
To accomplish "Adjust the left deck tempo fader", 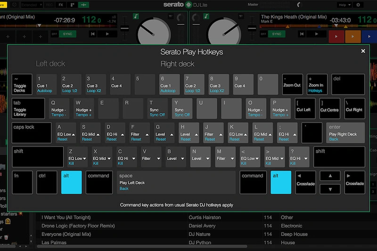I will 124,28.
